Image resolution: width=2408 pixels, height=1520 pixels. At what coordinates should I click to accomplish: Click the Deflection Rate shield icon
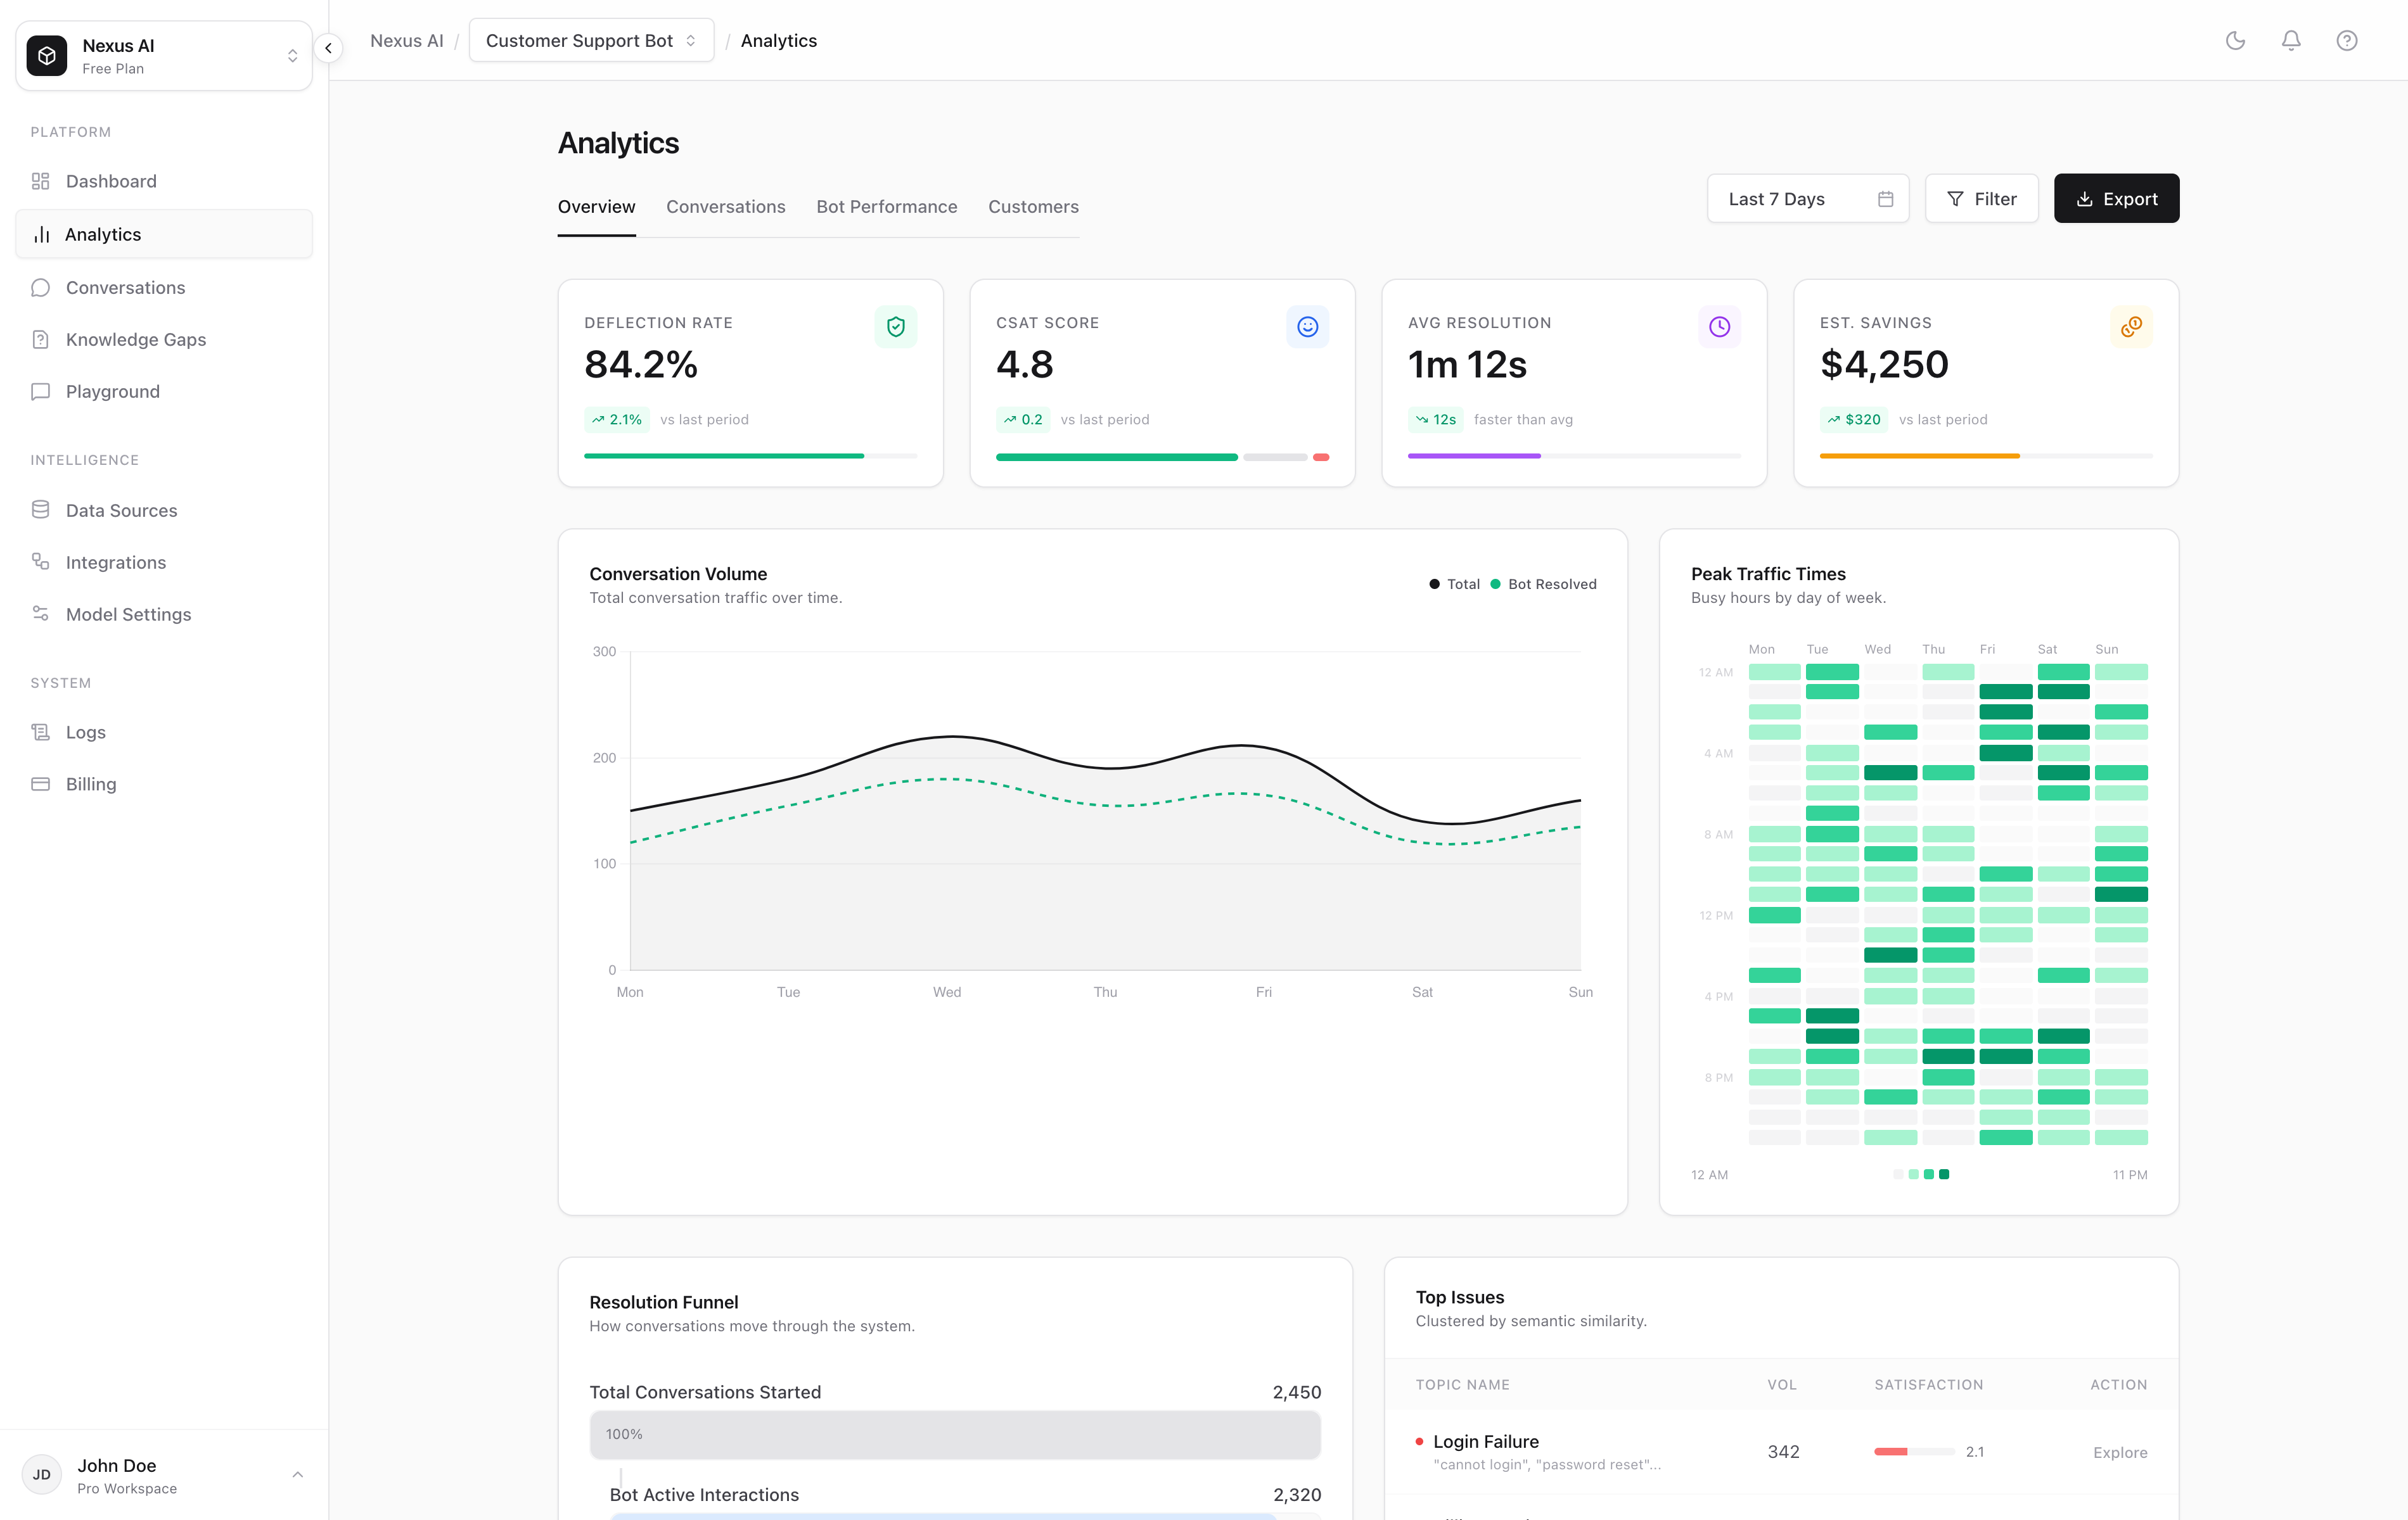point(896,327)
